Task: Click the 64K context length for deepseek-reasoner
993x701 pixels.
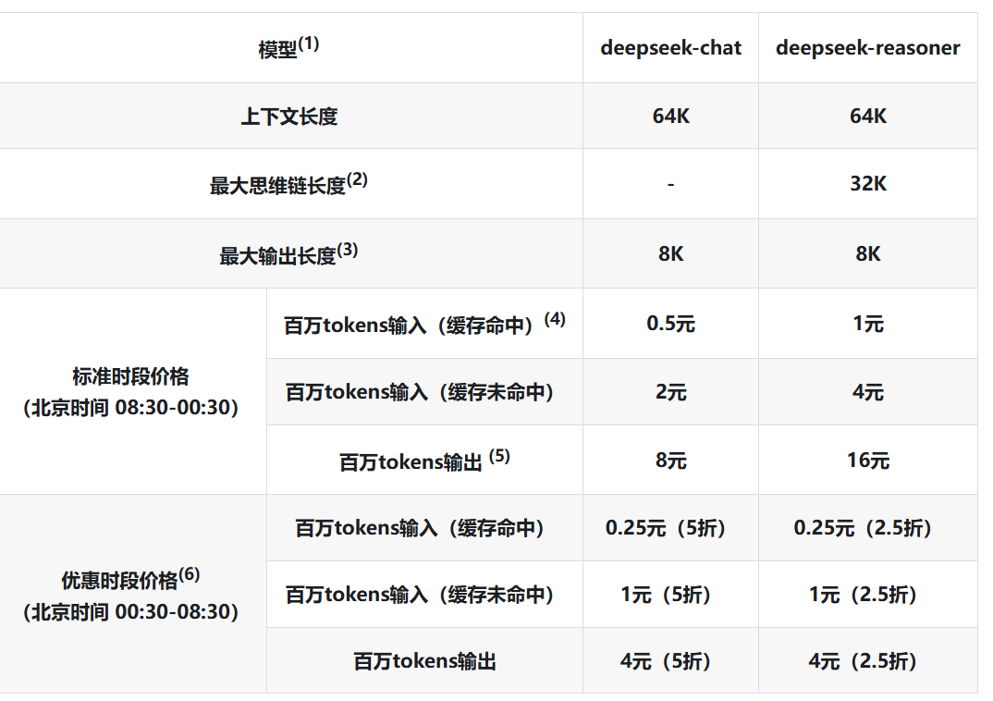Action: pyautogui.click(x=867, y=116)
